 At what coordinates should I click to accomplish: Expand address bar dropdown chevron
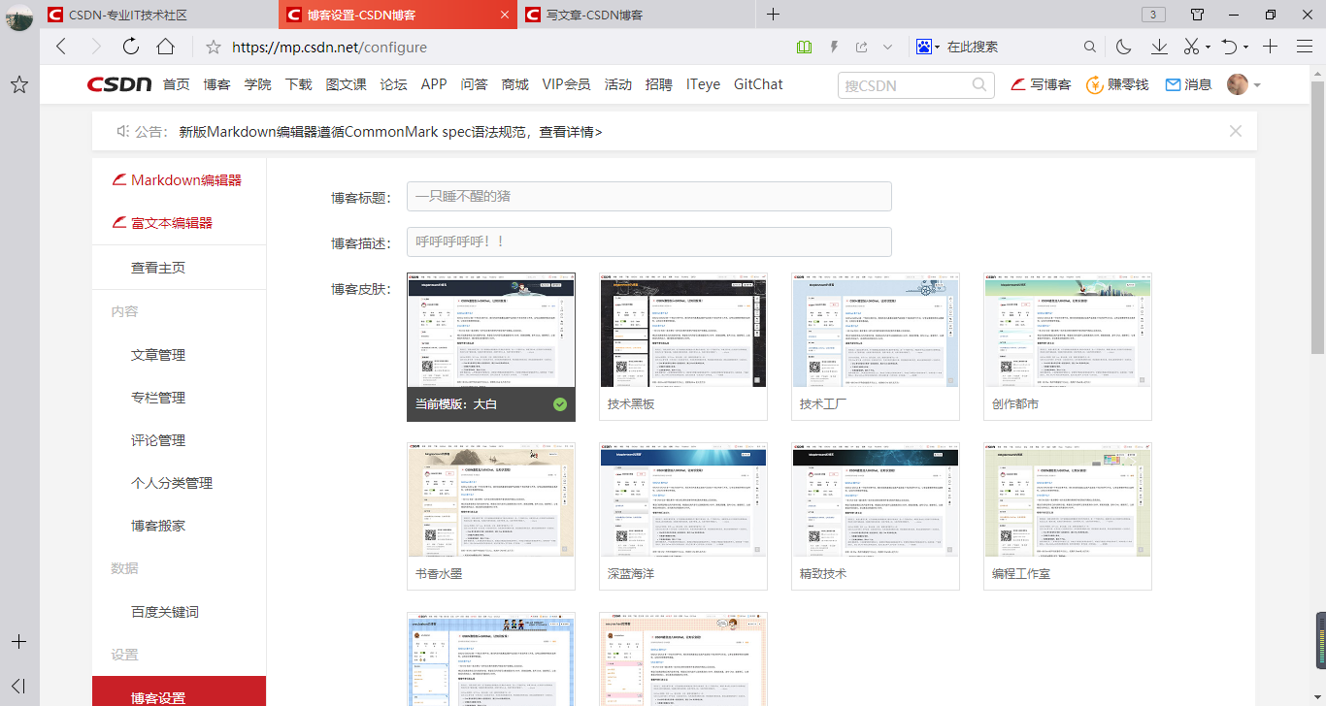[x=887, y=47]
